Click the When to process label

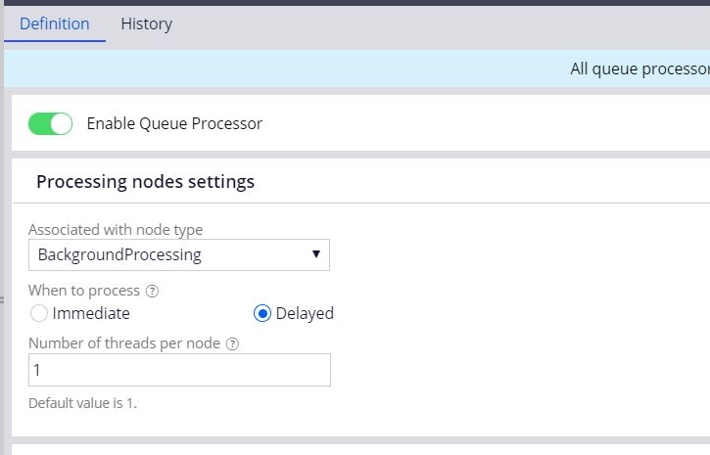[84, 291]
